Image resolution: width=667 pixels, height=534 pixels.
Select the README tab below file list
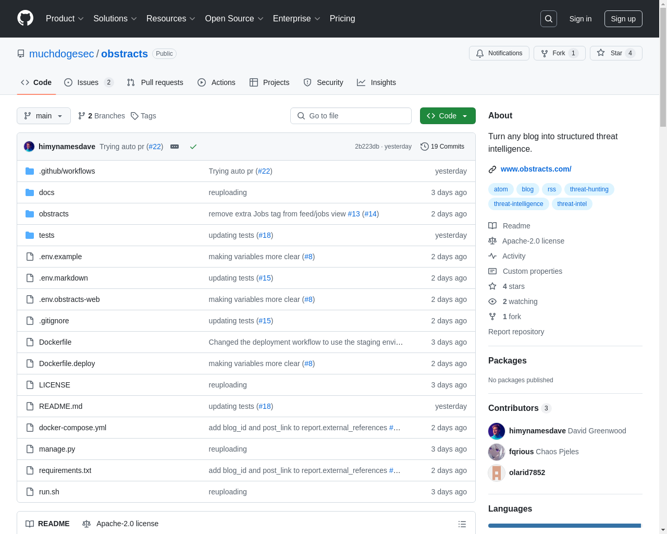tap(47, 524)
